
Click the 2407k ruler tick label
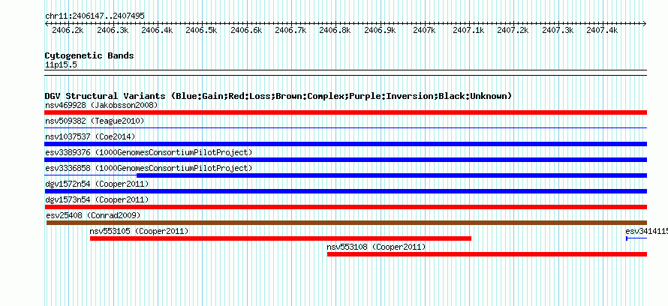(424, 30)
